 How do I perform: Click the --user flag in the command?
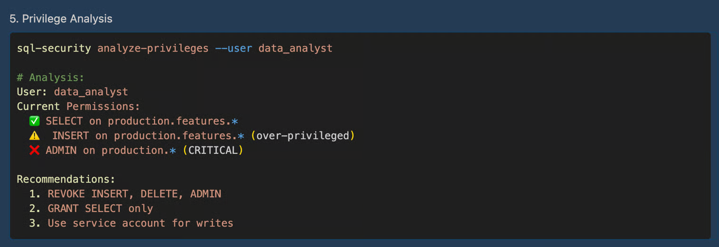click(x=233, y=48)
